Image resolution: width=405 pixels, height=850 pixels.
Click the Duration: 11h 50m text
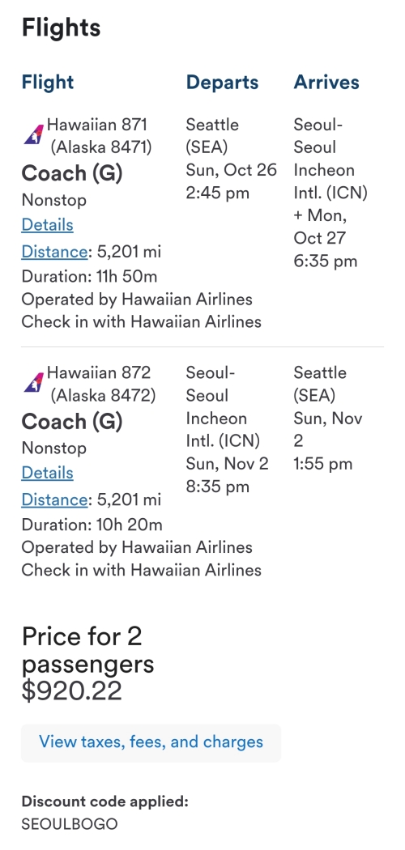[89, 277]
